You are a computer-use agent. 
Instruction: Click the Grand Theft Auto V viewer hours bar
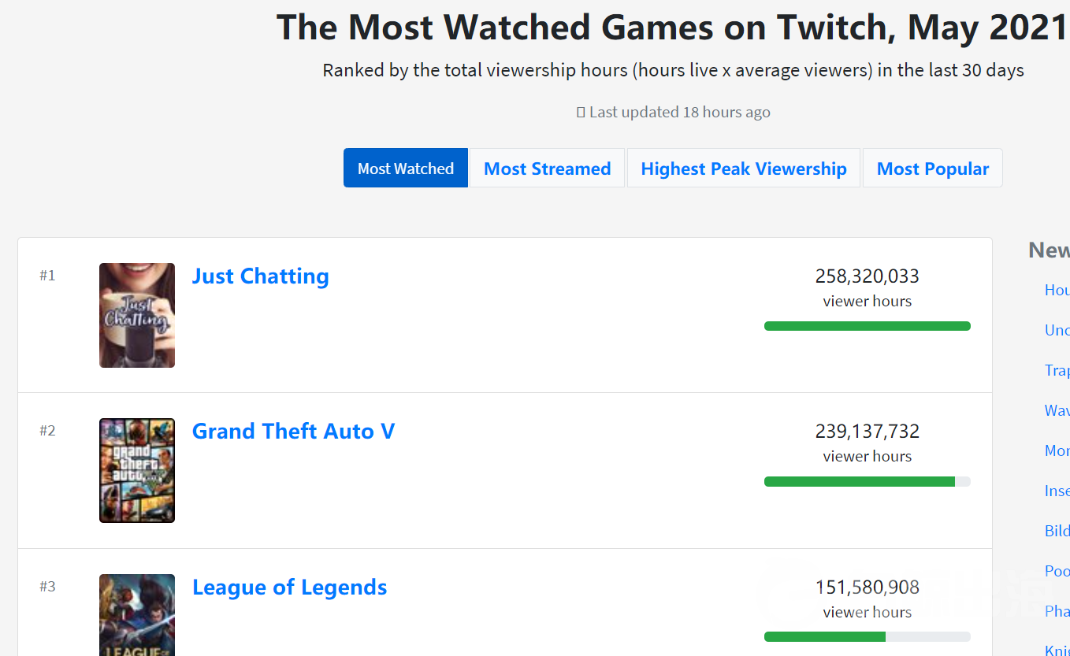coord(867,482)
